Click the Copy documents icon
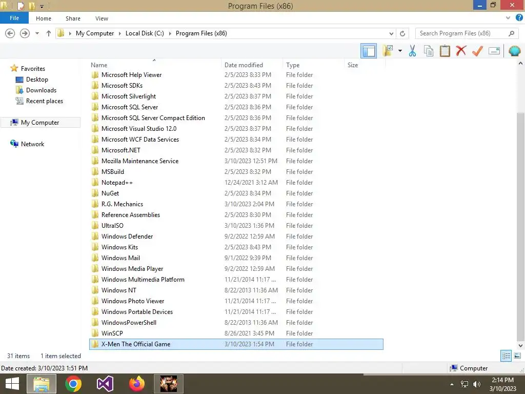This screenshot has width=525, height=394. coord(428,51)
